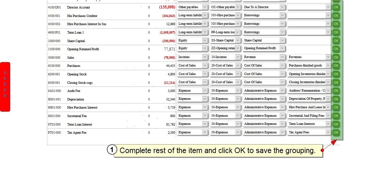The height and width of the screenshot is (170, 387).
Task: Open Due To A Director dropdown
Action: click(264, 7)
